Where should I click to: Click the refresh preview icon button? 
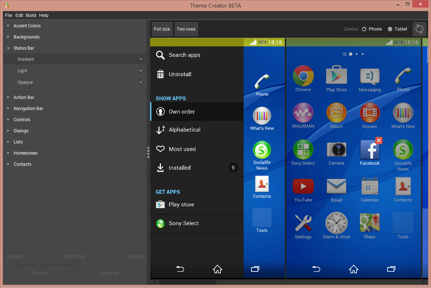coord(419,29)
